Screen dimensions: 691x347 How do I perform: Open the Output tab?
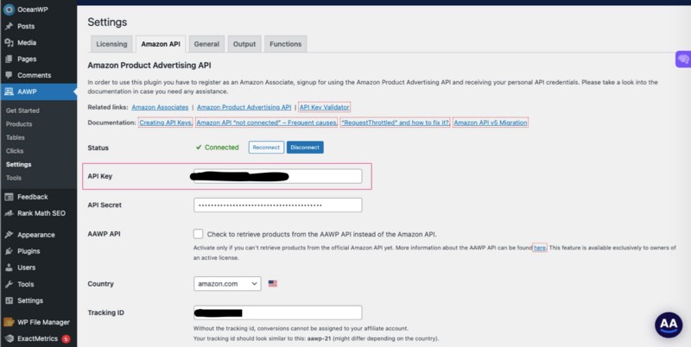(244, 44)
